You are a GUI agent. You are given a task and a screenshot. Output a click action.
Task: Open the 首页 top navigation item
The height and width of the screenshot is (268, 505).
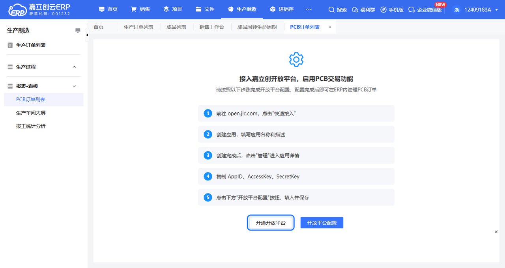108,9
